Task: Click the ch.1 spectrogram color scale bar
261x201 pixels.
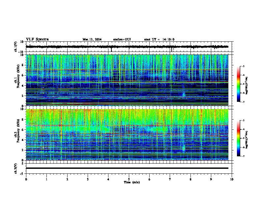Action: point(239,84)
